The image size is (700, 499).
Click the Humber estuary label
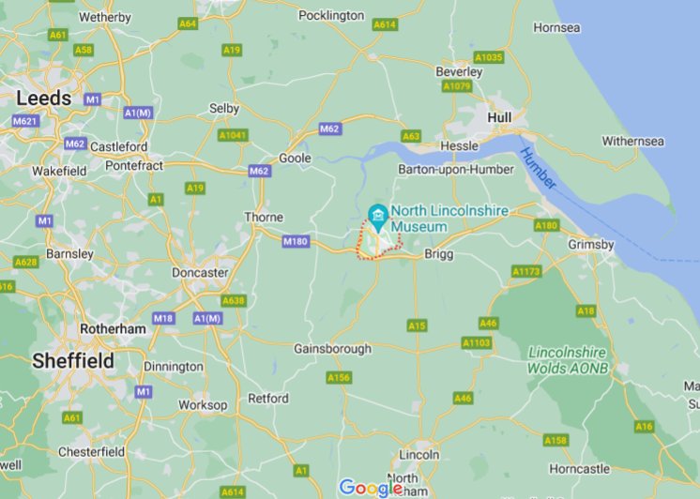pos(539,168)
